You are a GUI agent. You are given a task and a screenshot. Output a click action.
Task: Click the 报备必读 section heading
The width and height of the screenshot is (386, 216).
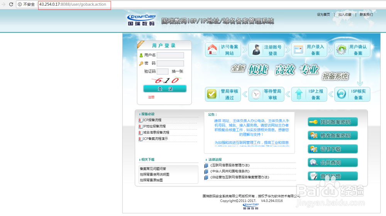point(148,114)
